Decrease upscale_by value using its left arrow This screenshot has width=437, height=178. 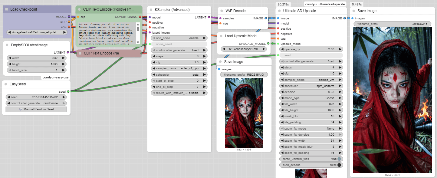coord(282,49)
